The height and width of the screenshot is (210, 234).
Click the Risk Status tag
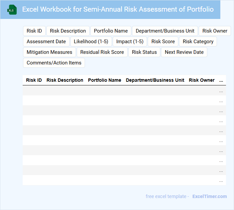[x=144, y=52]
